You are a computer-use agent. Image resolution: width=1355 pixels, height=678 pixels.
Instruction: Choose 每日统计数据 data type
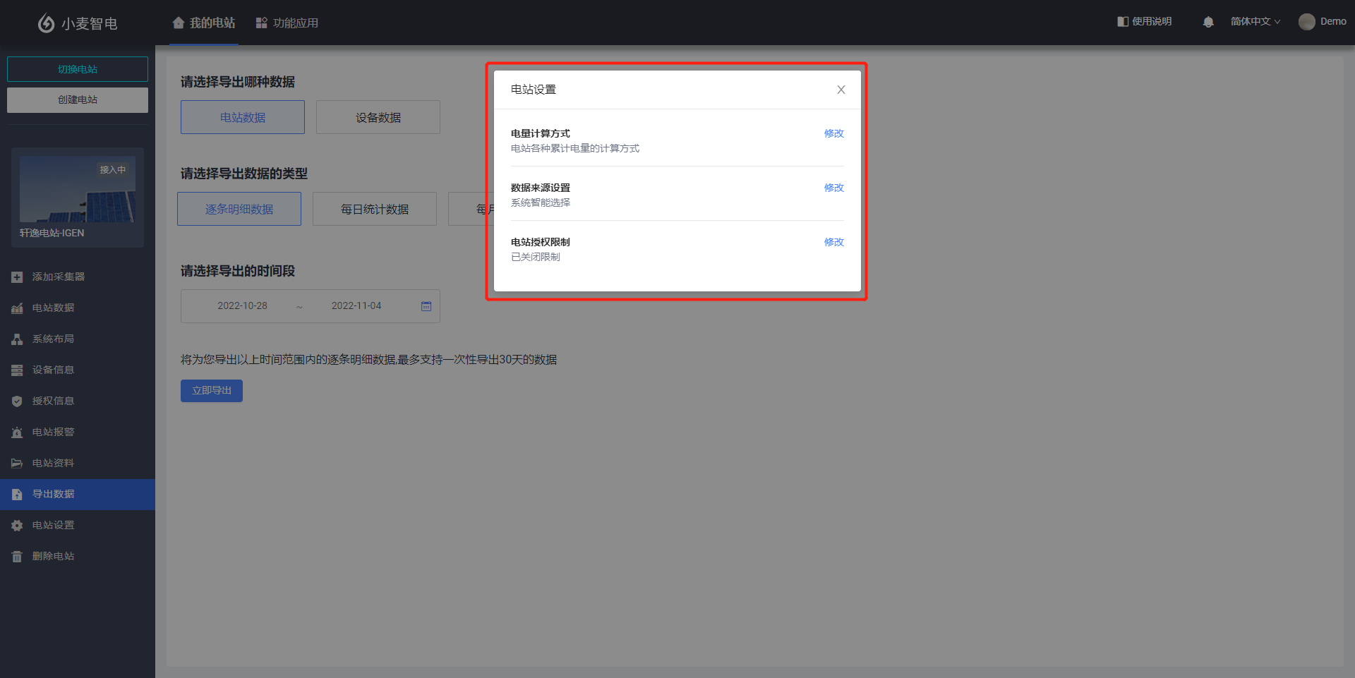(x=374, y=209)
